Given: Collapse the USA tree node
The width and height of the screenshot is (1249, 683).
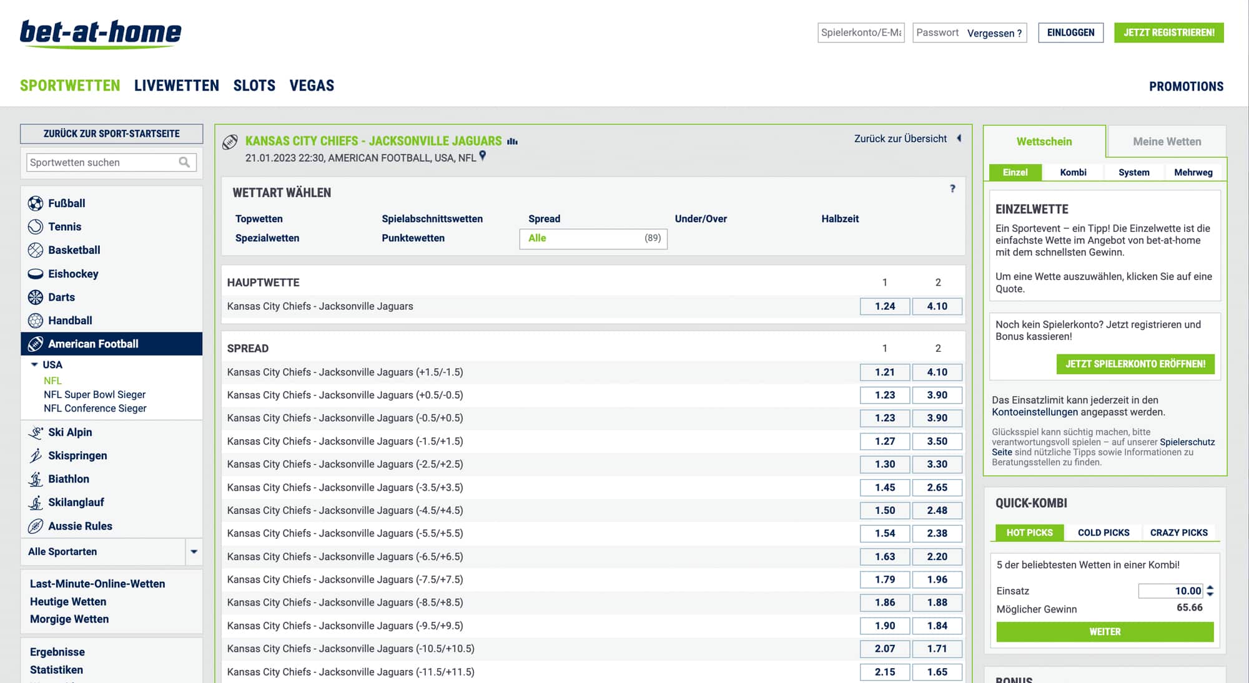Looking at the screenshot, I should [34, 364].
